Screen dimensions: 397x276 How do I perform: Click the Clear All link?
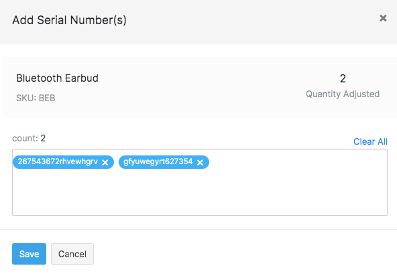tap(370, 141)
